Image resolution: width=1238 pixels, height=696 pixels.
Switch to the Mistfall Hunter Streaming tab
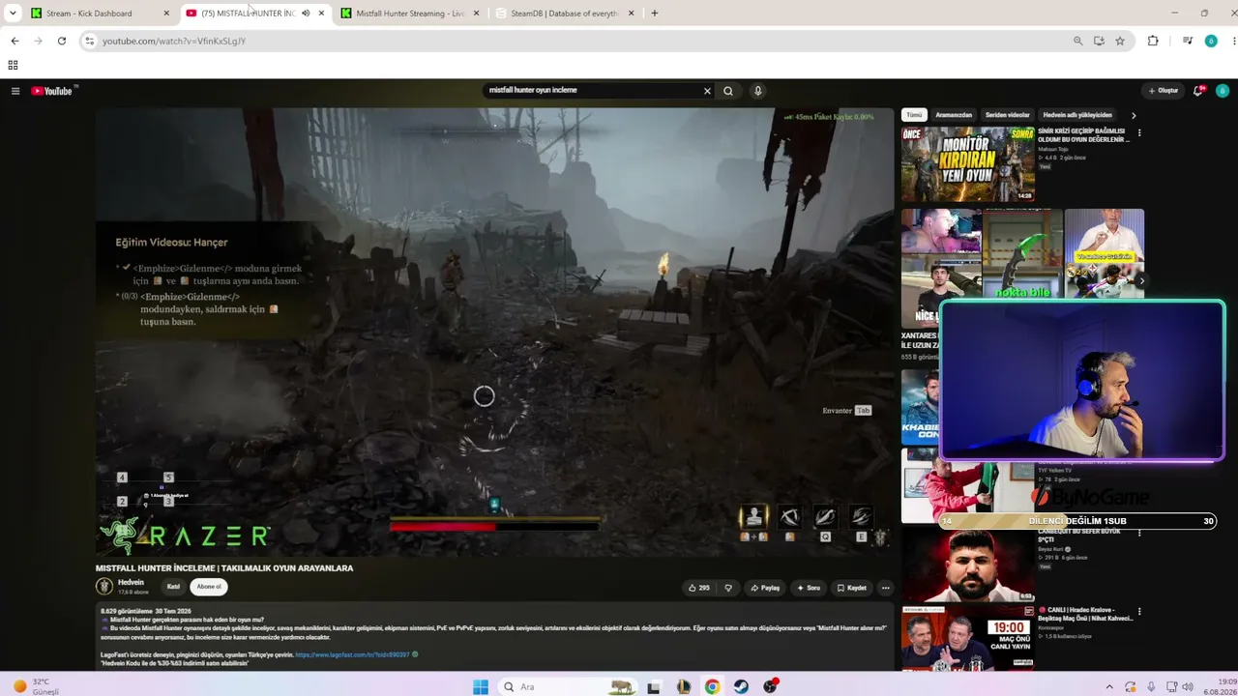point(410,14)
